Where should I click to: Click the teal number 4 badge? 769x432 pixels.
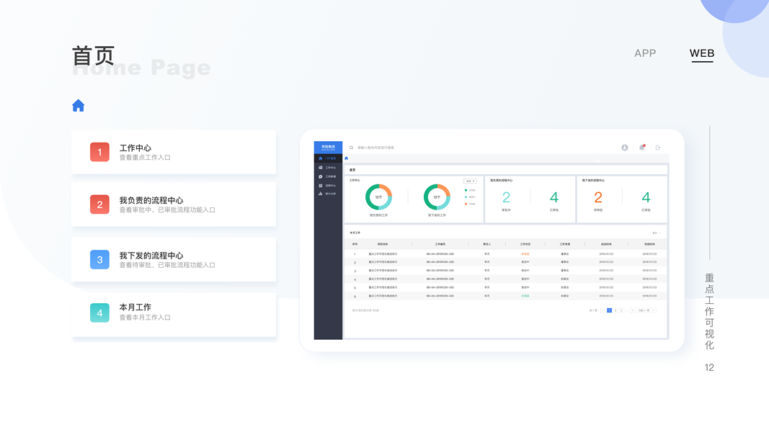(x=99, y=312)
